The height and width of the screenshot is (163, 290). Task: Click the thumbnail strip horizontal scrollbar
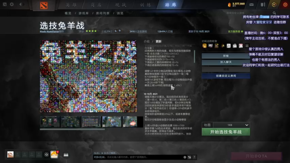coord(72,129)
